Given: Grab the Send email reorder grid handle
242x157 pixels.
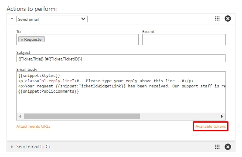Looking at the screenshot, I should [217, 19].
